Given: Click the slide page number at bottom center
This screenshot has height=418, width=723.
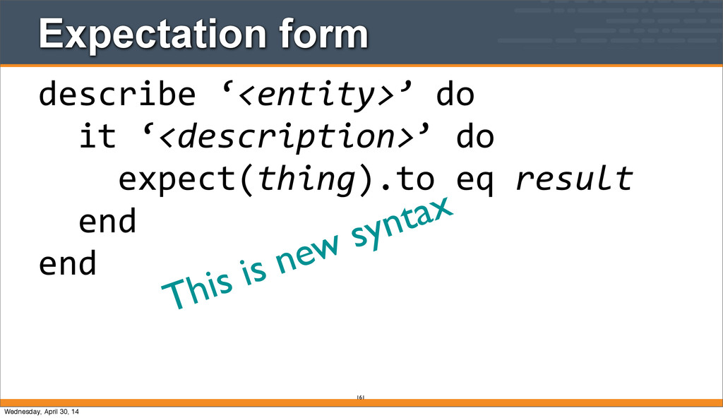Looking at the screenshot, I should coord(361,397).
